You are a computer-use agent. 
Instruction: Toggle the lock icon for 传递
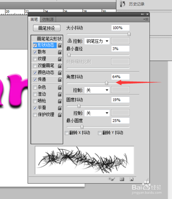tap(60, 79)
